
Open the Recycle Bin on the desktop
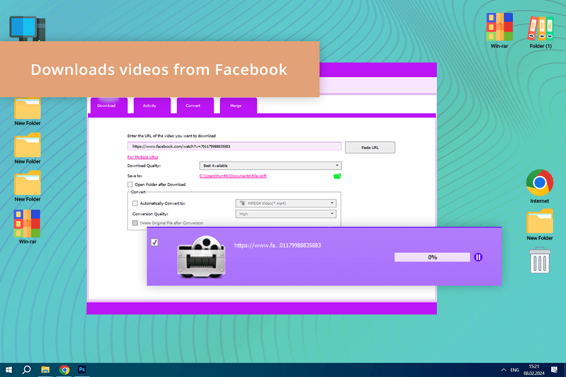pyautogui.click(x=539, y=260)
